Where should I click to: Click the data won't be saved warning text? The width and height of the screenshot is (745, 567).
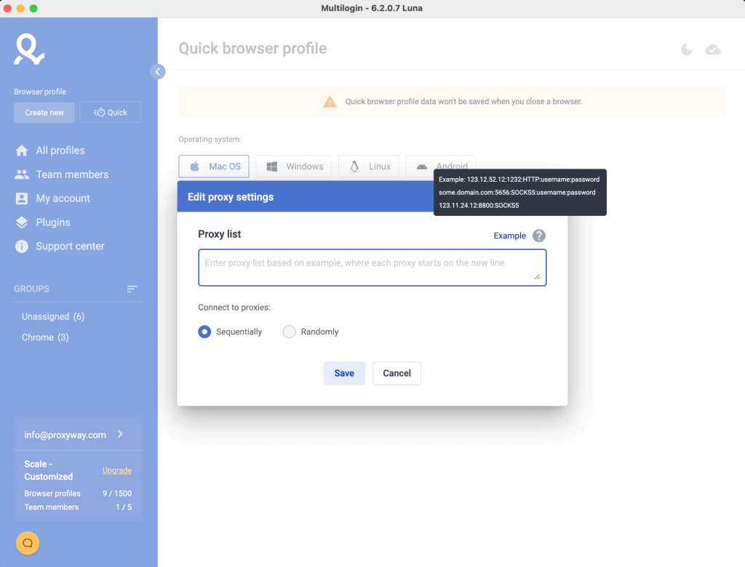click(x=463, y=102)
